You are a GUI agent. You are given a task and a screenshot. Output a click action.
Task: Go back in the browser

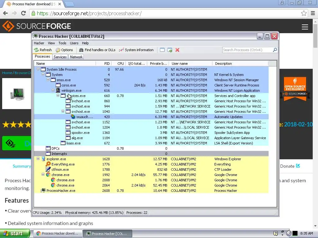point(6,13)
